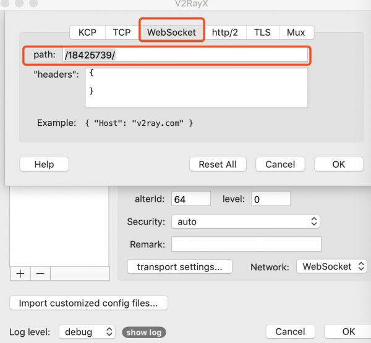Open the TLS tab
371x343 pixels.
pos(262,32)
